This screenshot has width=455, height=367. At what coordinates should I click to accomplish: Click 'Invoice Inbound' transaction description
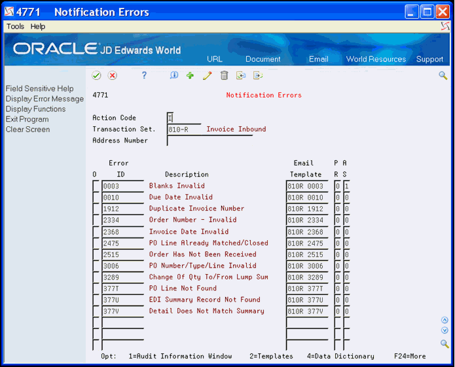236,129
